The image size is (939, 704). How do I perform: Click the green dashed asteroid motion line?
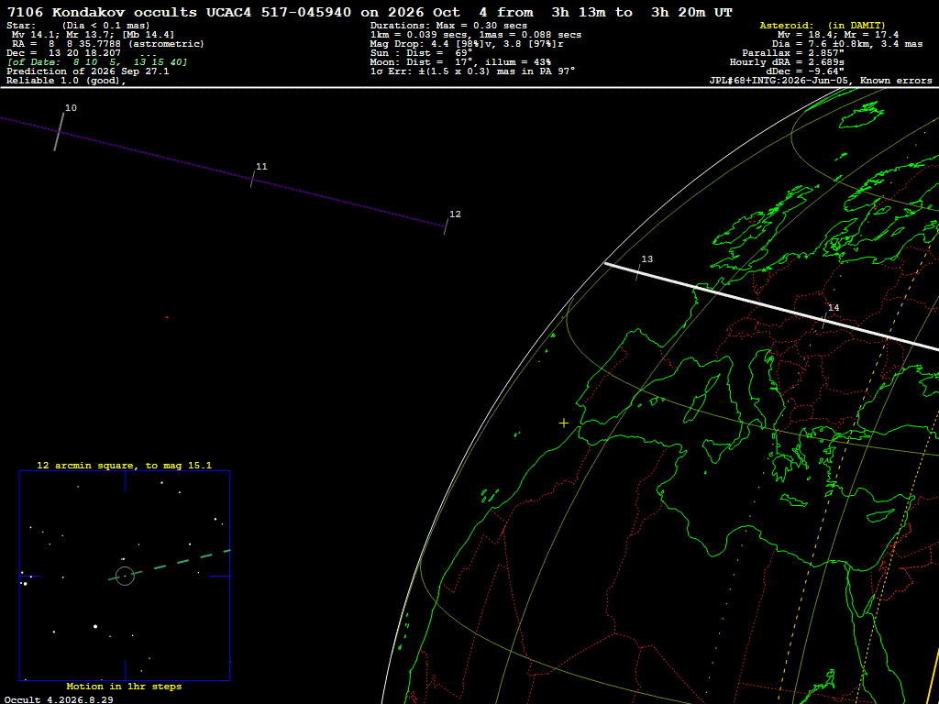click(x=170, y=565)
